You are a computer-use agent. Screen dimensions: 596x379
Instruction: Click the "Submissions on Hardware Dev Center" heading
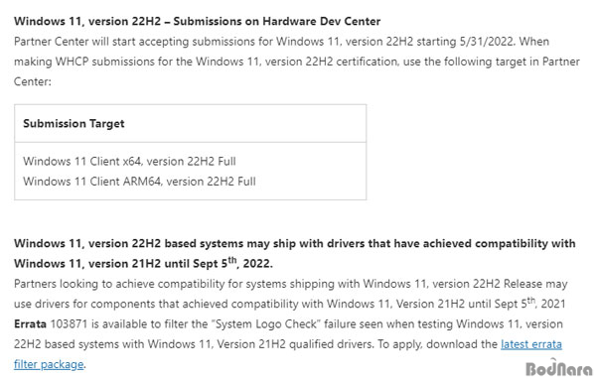point(277,21)
